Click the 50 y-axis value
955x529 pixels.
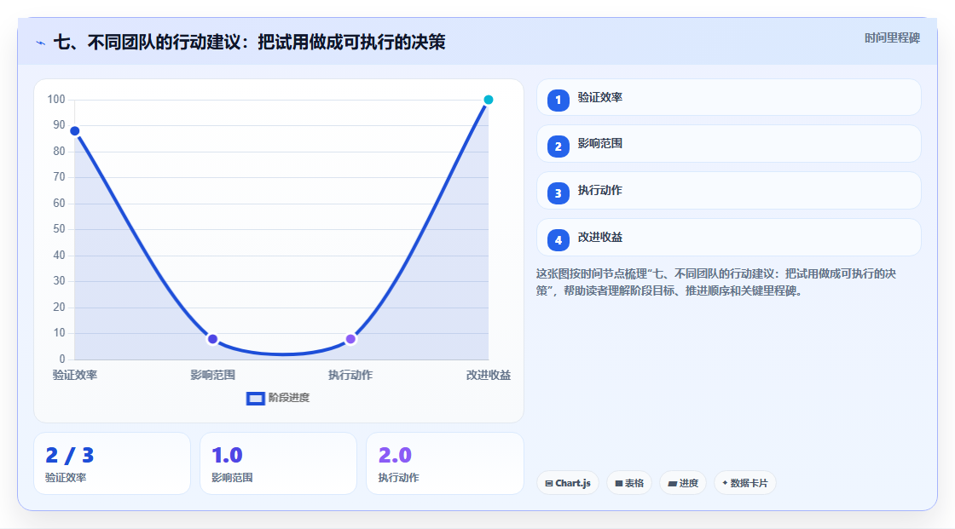click(x=59, y=229)
